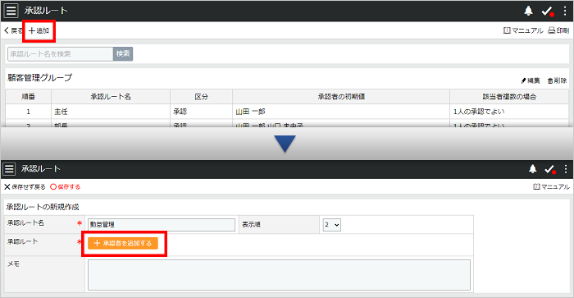Open the three-dot options menu in the upper panel
The height and width of the screenshot is (298, 574).
coord(565,11)
